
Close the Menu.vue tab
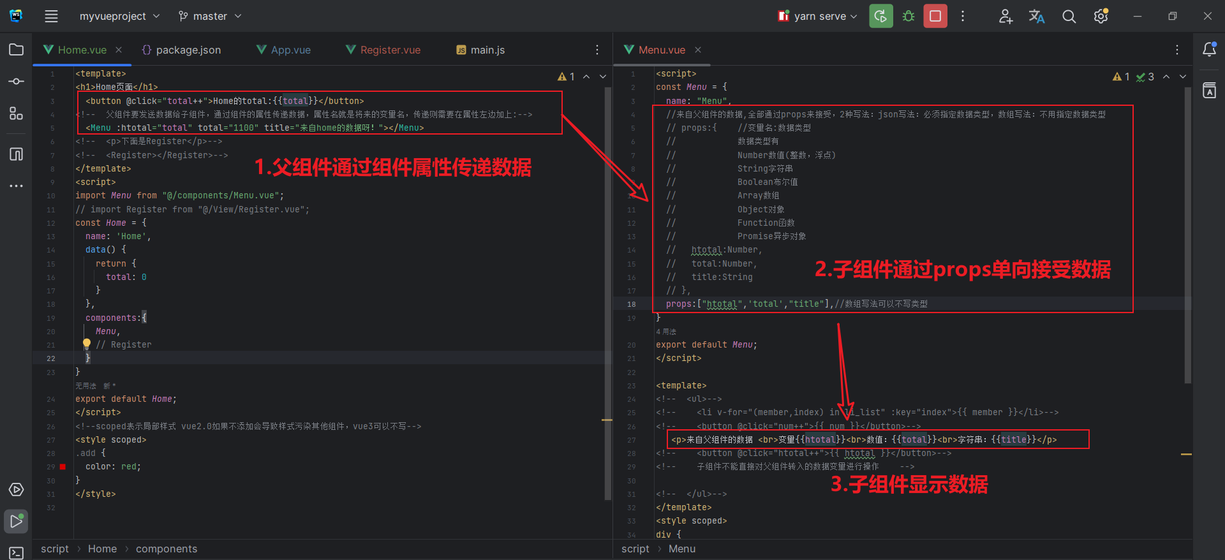698,50
